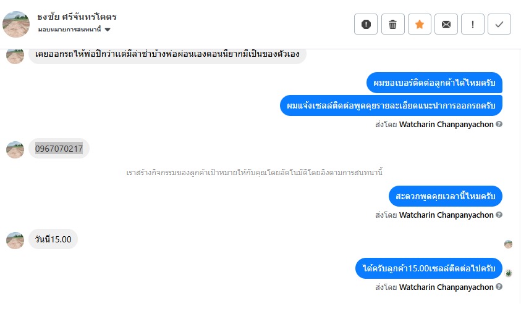Screen dimensions: 521x309
Task: Click the exclamation mark priority icon
Action: (x=472, y=24)
